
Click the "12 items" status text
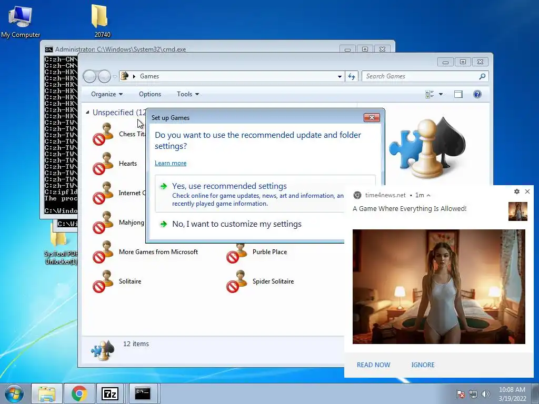136,344
